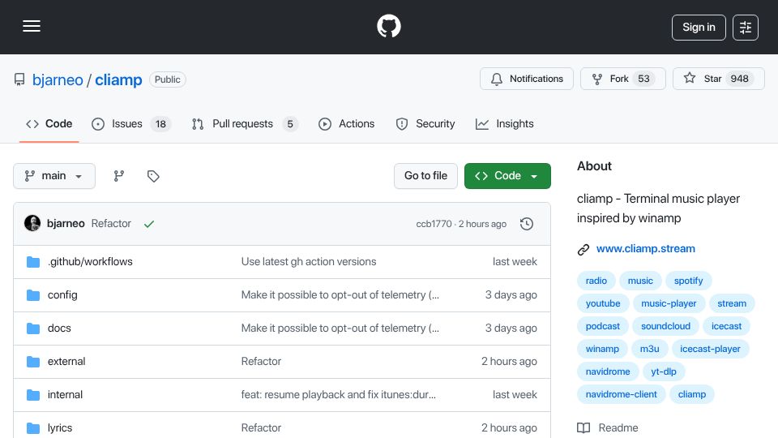Open commit history clock icon

[527, 224]
